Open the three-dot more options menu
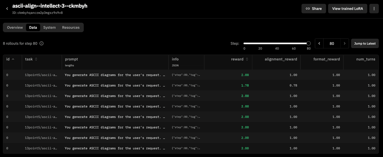 pos(374,9)
